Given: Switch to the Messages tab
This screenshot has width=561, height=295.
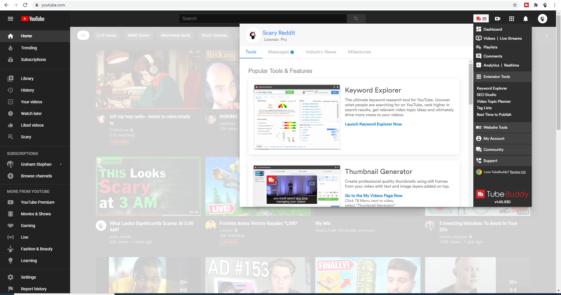Looking at the screenshot, I should 278,52.
